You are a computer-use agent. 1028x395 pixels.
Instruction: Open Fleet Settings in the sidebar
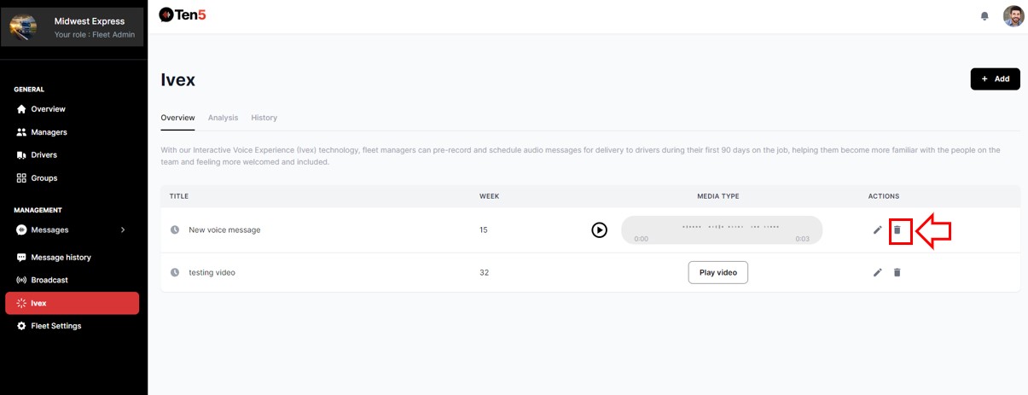click(55, 326)
